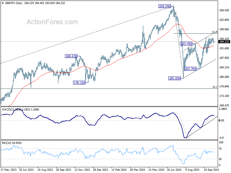Select the 17 May 2023 date label
This screenshot has height=173, width=231.
(9, 170)
